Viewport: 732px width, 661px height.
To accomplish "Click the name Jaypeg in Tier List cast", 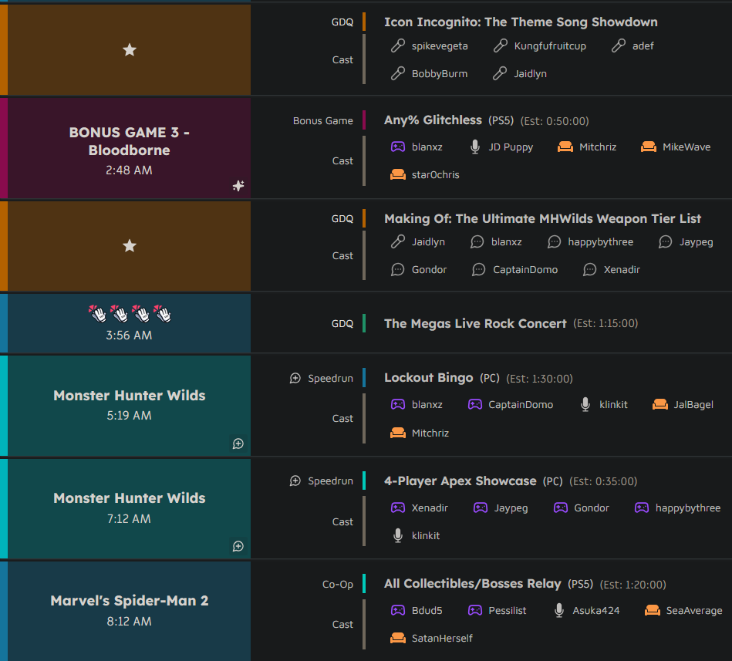I will coord(696,242).
